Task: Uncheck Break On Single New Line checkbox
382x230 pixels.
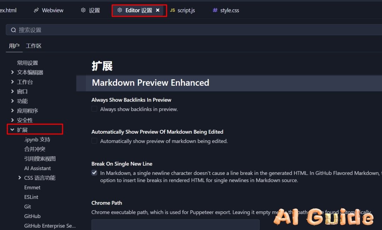Action: 94,173
